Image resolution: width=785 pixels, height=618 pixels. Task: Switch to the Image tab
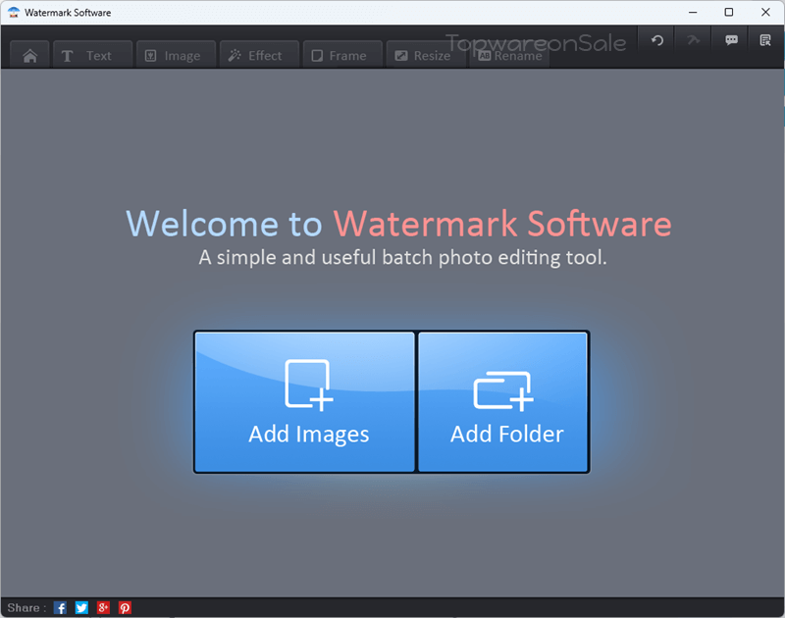[x=177, y=55]
